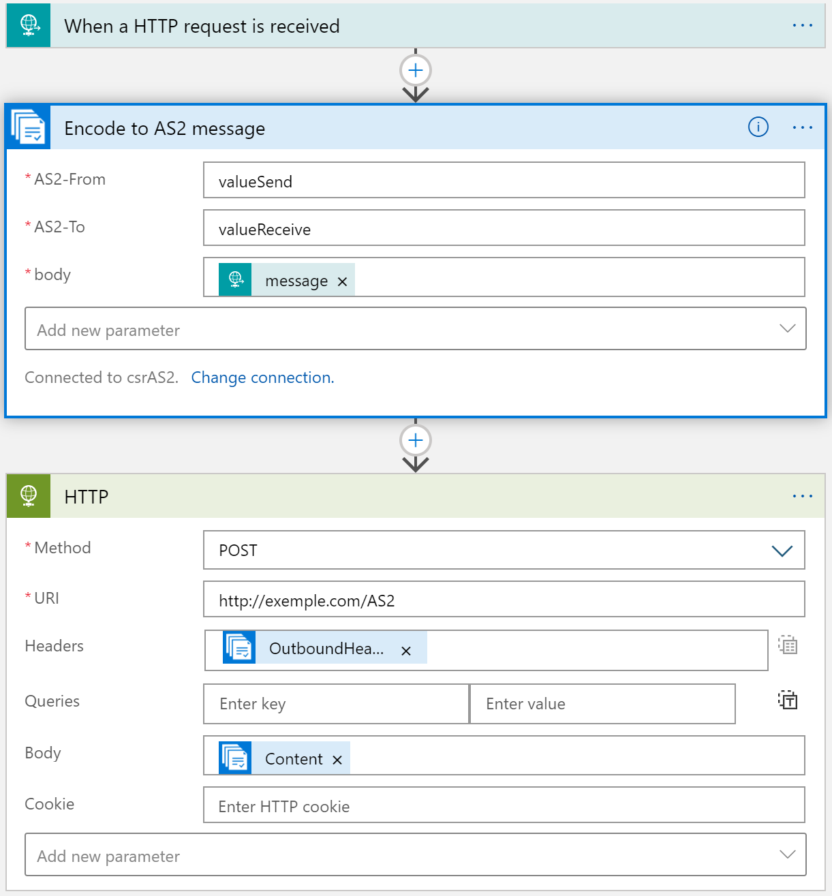Screen dimensions: 832x896
Task: Open the Method POST dropdown
Action: coord(504,550)
